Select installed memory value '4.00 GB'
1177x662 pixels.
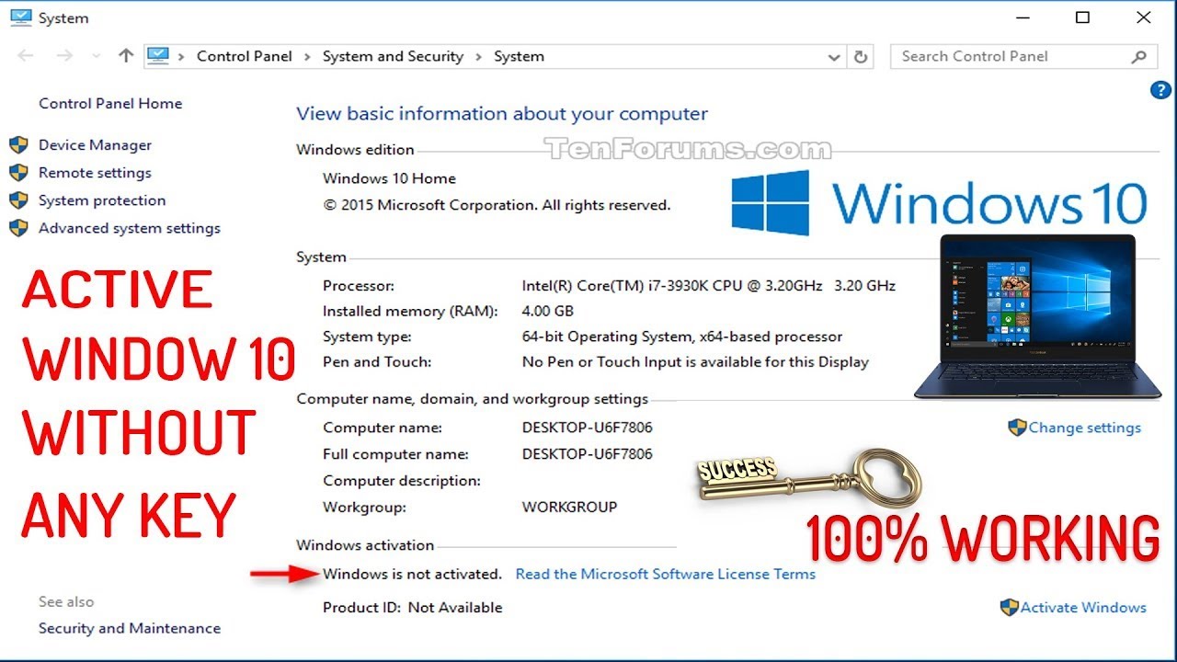(548, 311)
